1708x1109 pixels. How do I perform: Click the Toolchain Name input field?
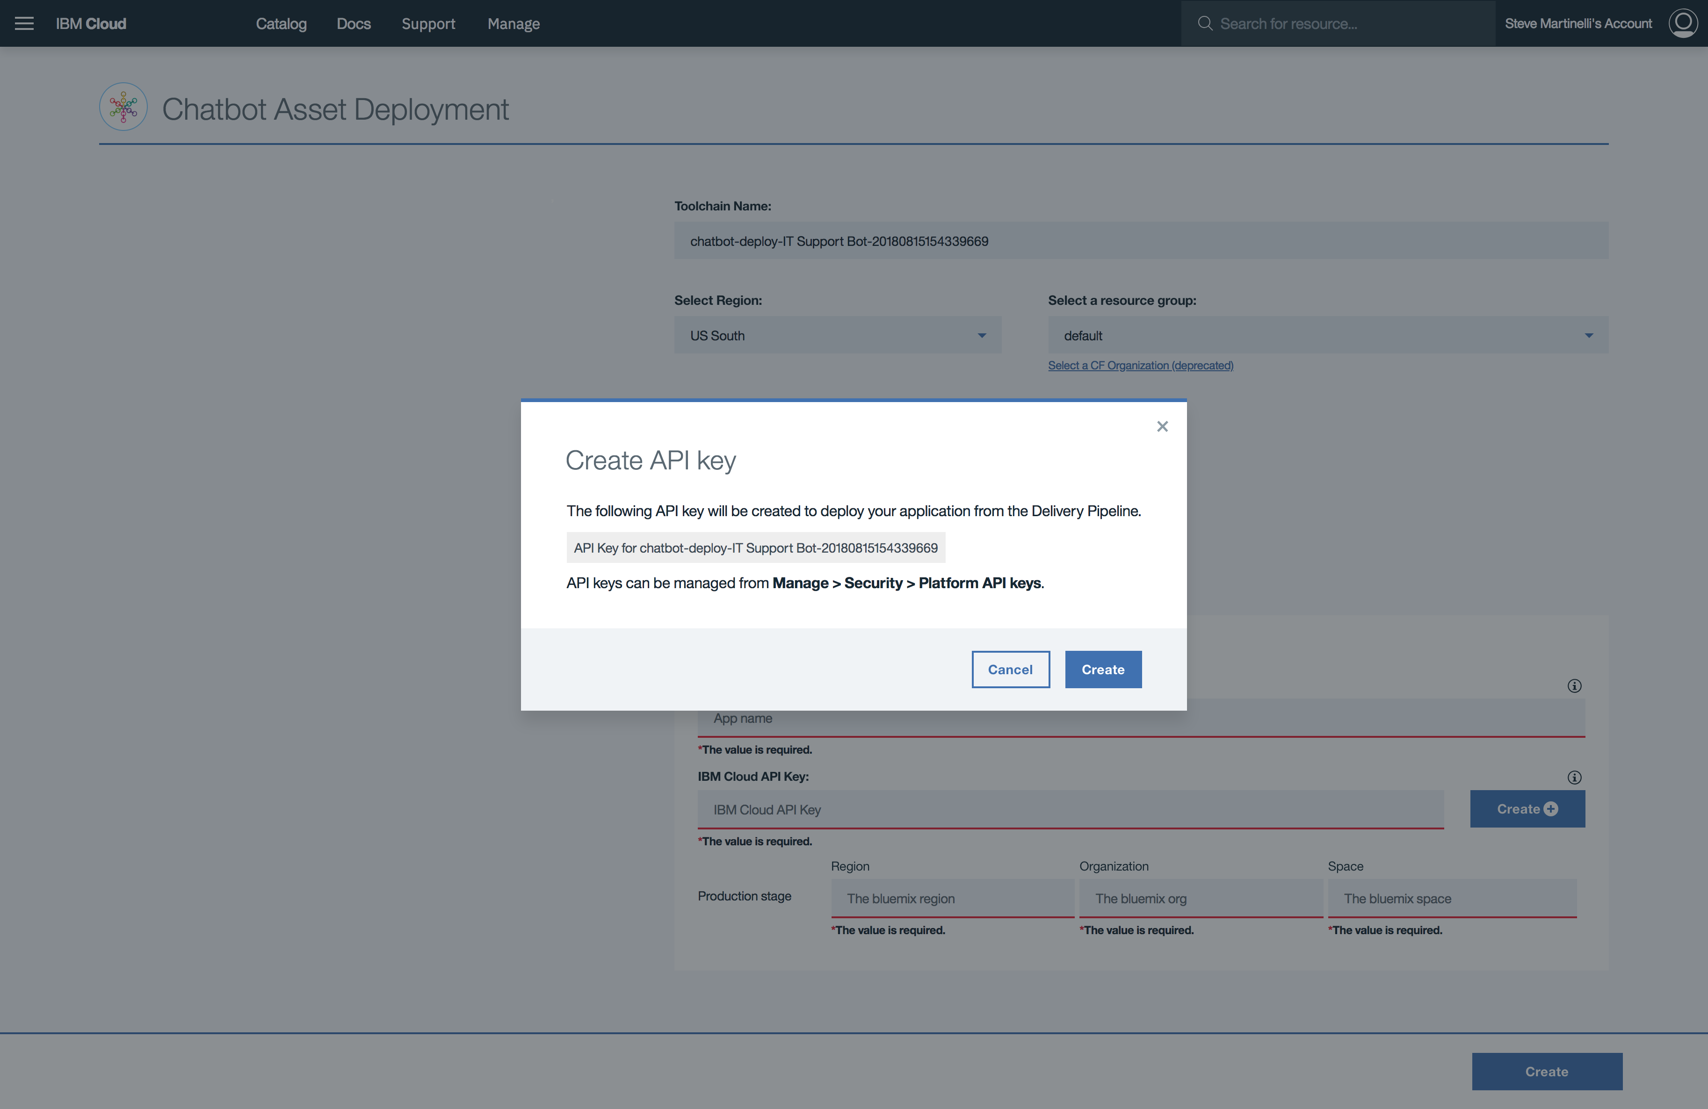pos(1140,241)
